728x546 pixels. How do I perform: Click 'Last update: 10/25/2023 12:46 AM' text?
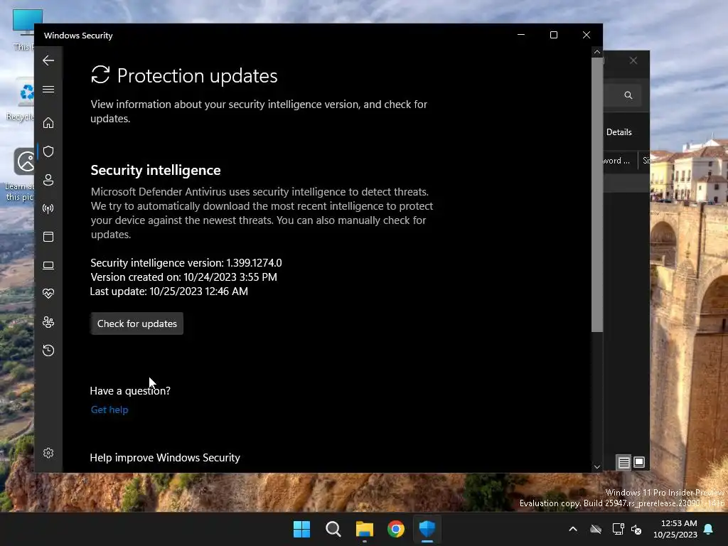[x=169, y=291]
